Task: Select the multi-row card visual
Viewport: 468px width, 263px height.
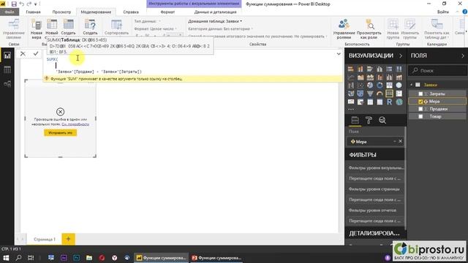Action: tap(399, 94)
